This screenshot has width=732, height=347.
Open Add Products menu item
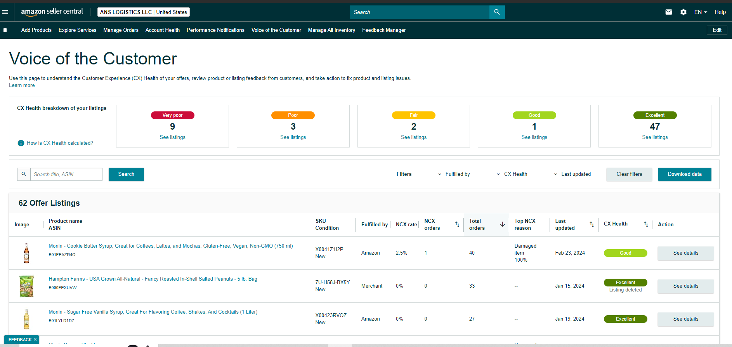pos(36,30)
